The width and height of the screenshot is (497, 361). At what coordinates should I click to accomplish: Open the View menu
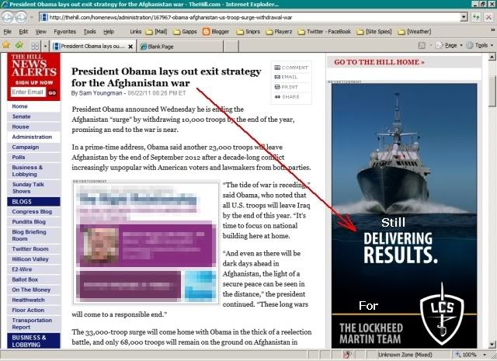(40, 31)
